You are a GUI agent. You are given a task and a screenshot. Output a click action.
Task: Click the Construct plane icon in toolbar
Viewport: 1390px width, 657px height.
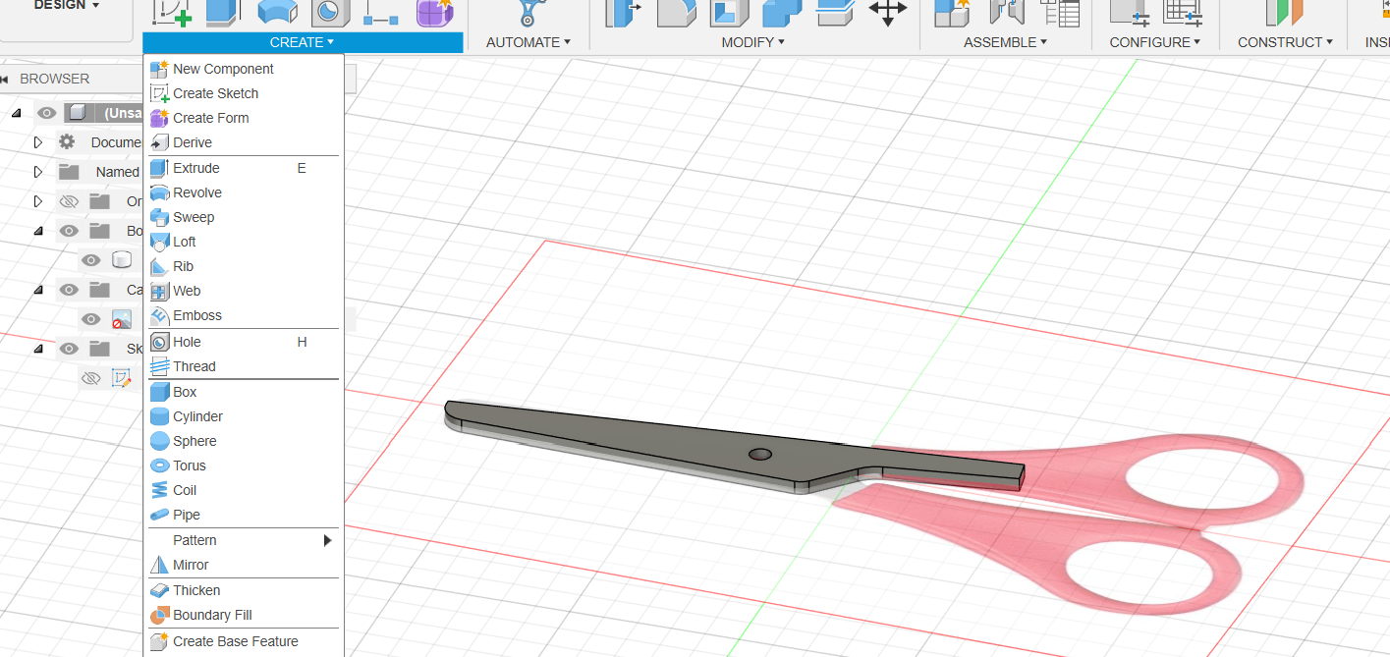1284,11
